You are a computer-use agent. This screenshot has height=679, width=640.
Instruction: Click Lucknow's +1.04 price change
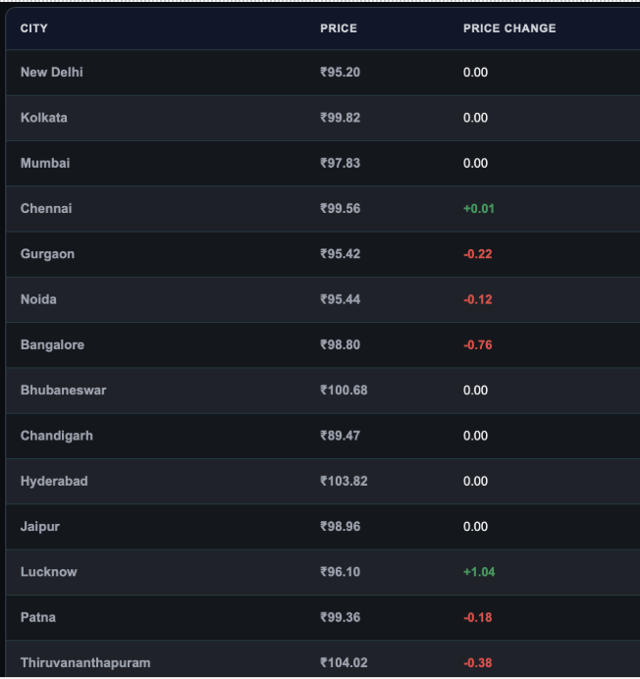pyautogui.click(x=479, y=572)
